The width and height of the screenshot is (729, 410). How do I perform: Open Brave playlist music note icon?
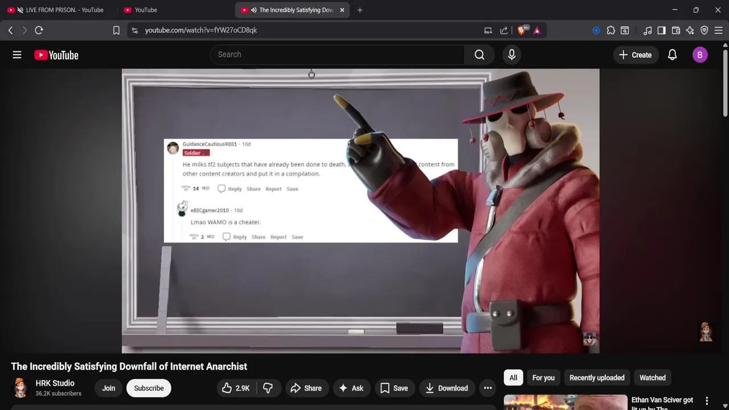pyautogui.click(x=648, y=30)
